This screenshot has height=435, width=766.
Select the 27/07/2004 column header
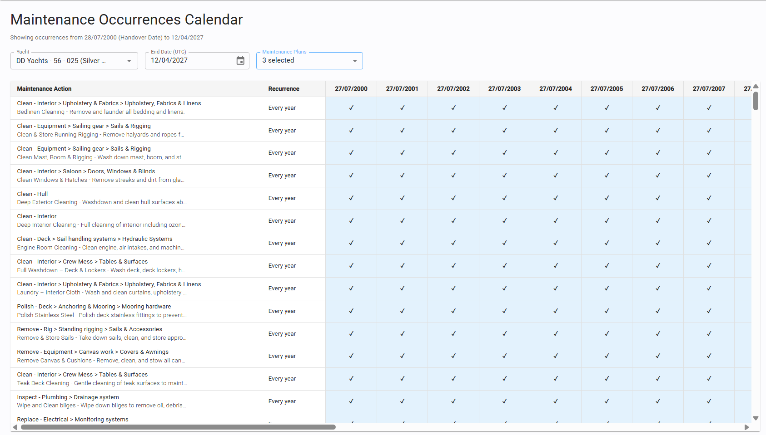pos(555,89)
